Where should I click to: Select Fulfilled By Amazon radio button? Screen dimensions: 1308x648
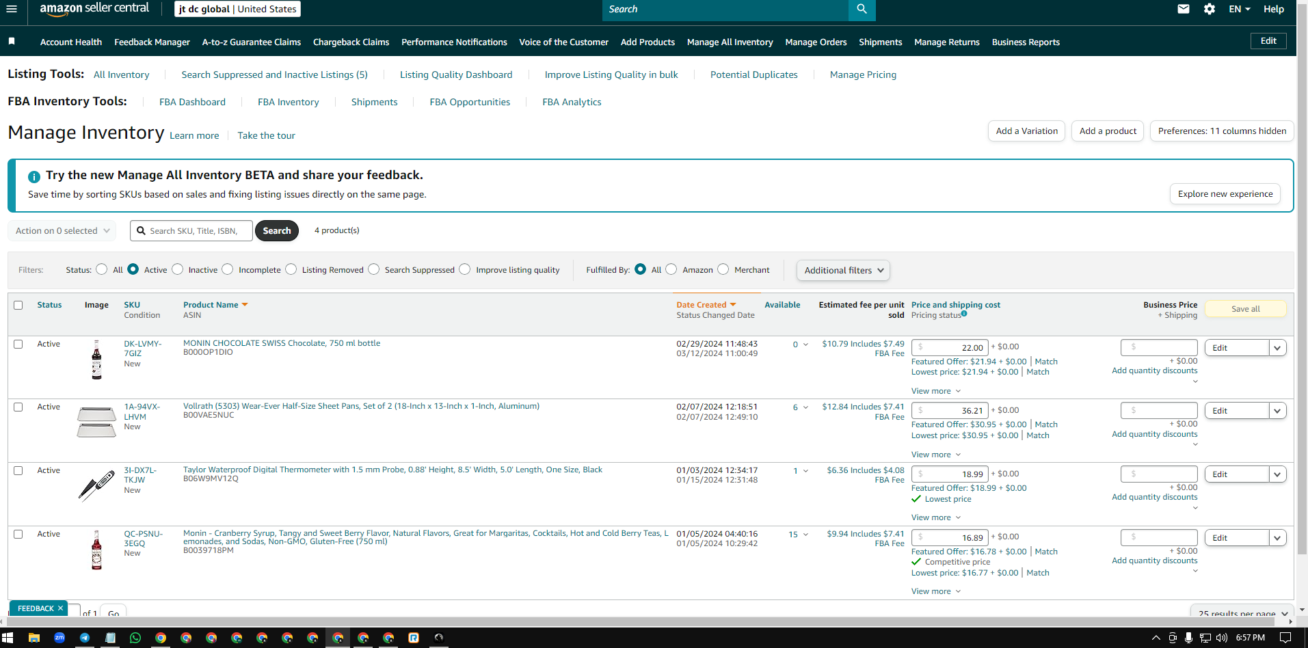671,269
